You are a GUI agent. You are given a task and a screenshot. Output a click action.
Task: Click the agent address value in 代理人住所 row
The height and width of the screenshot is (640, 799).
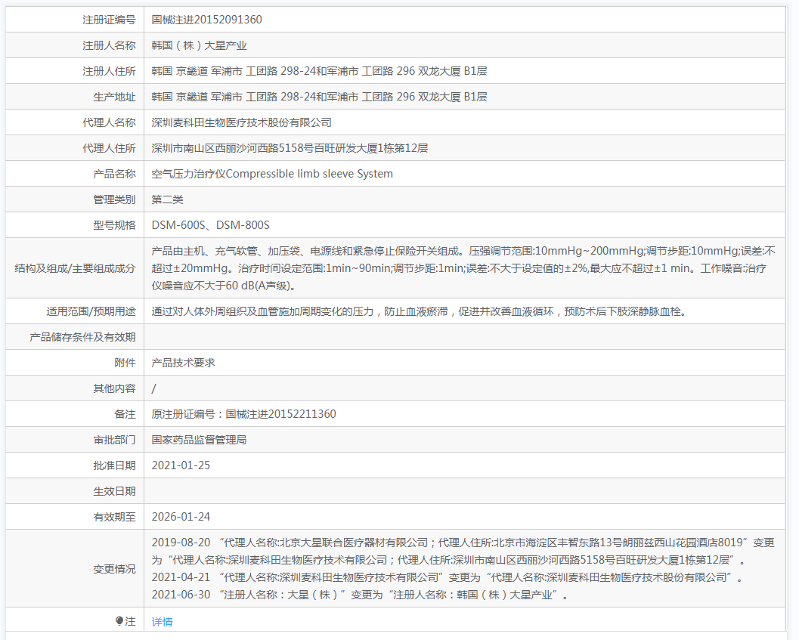pos(290,148)
